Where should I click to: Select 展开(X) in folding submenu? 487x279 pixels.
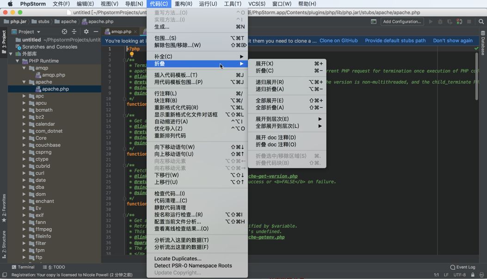(287, 63)
